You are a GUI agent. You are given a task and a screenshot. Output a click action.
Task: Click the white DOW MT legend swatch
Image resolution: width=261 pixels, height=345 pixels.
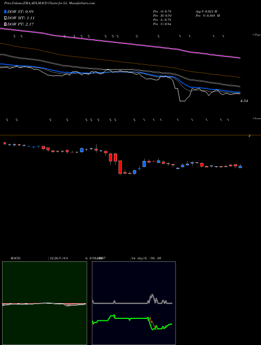coord(5,18)
